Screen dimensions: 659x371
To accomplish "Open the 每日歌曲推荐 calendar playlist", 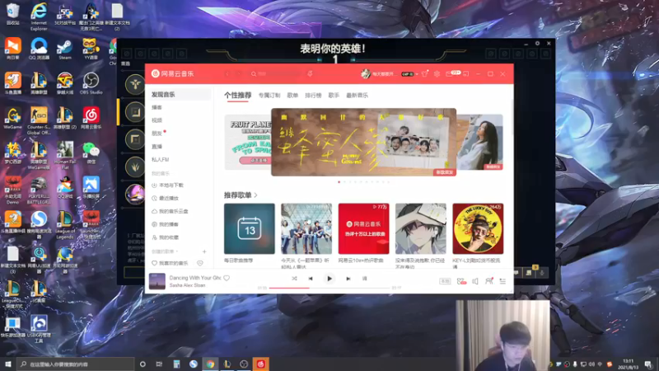I will pos(250,229).
